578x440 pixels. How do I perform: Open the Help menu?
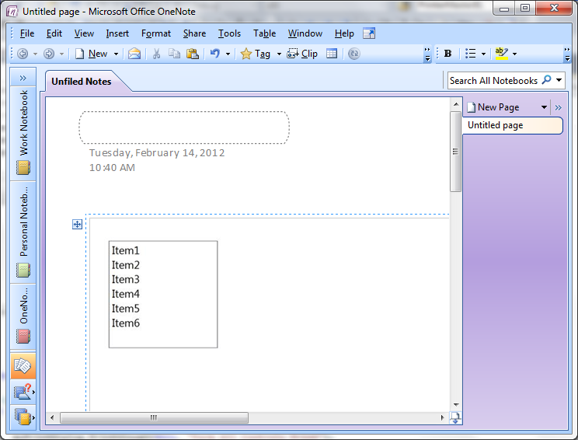click(x=344, y=33)
